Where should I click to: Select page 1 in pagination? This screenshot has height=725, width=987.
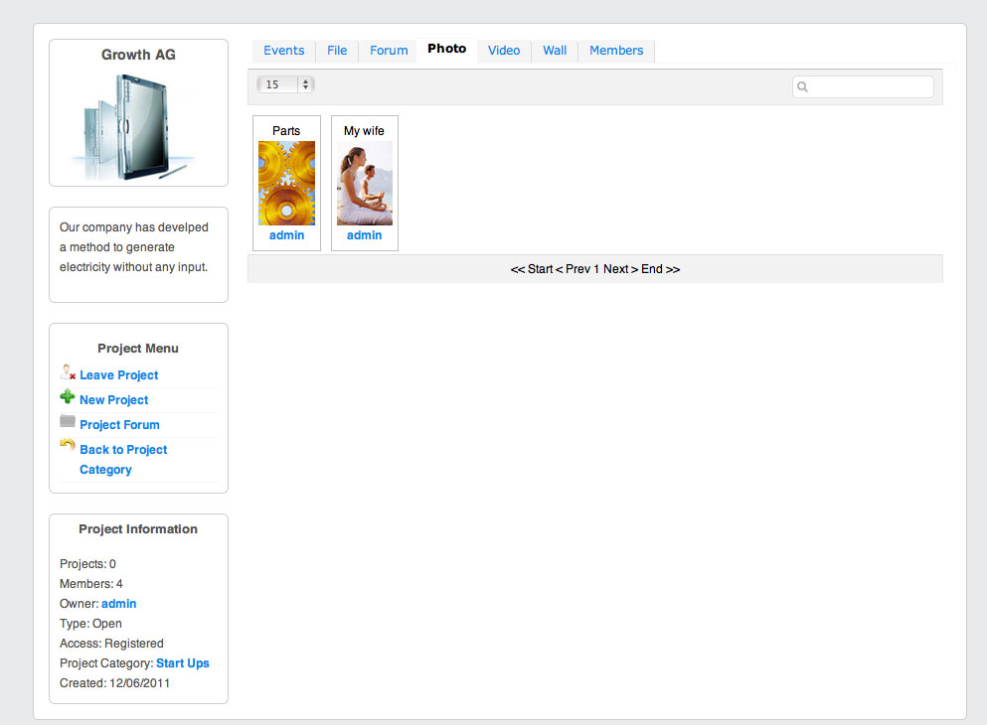pyautogui.click(x=596, y=269)
